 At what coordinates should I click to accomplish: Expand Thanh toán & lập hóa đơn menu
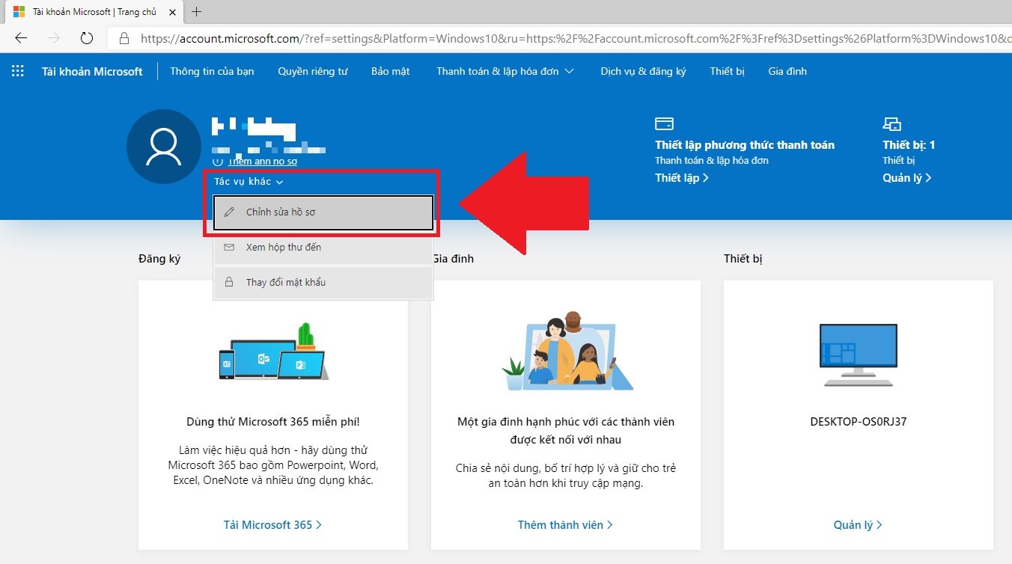[x=505, y=71]
